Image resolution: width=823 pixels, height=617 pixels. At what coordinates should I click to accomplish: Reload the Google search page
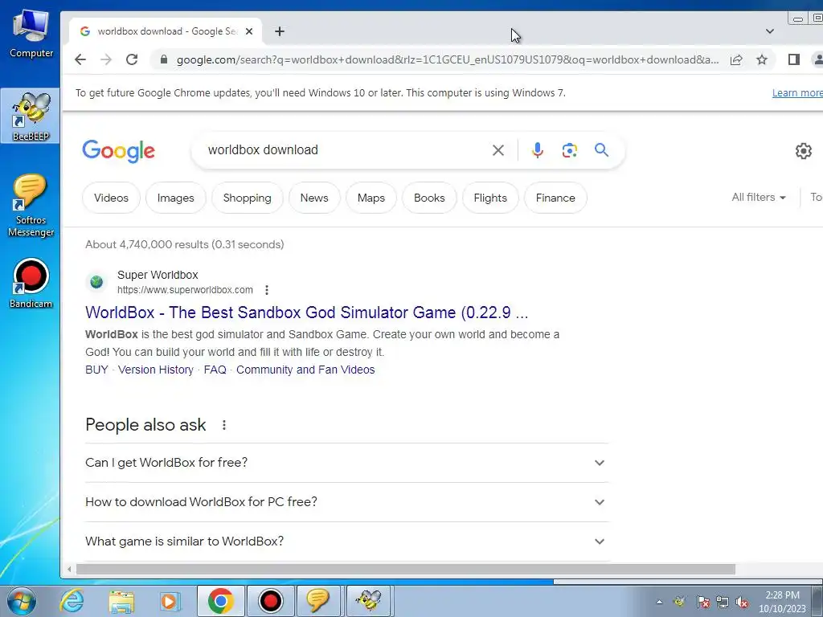132,59
